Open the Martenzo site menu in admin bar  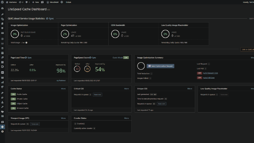(x=11, y=2)
